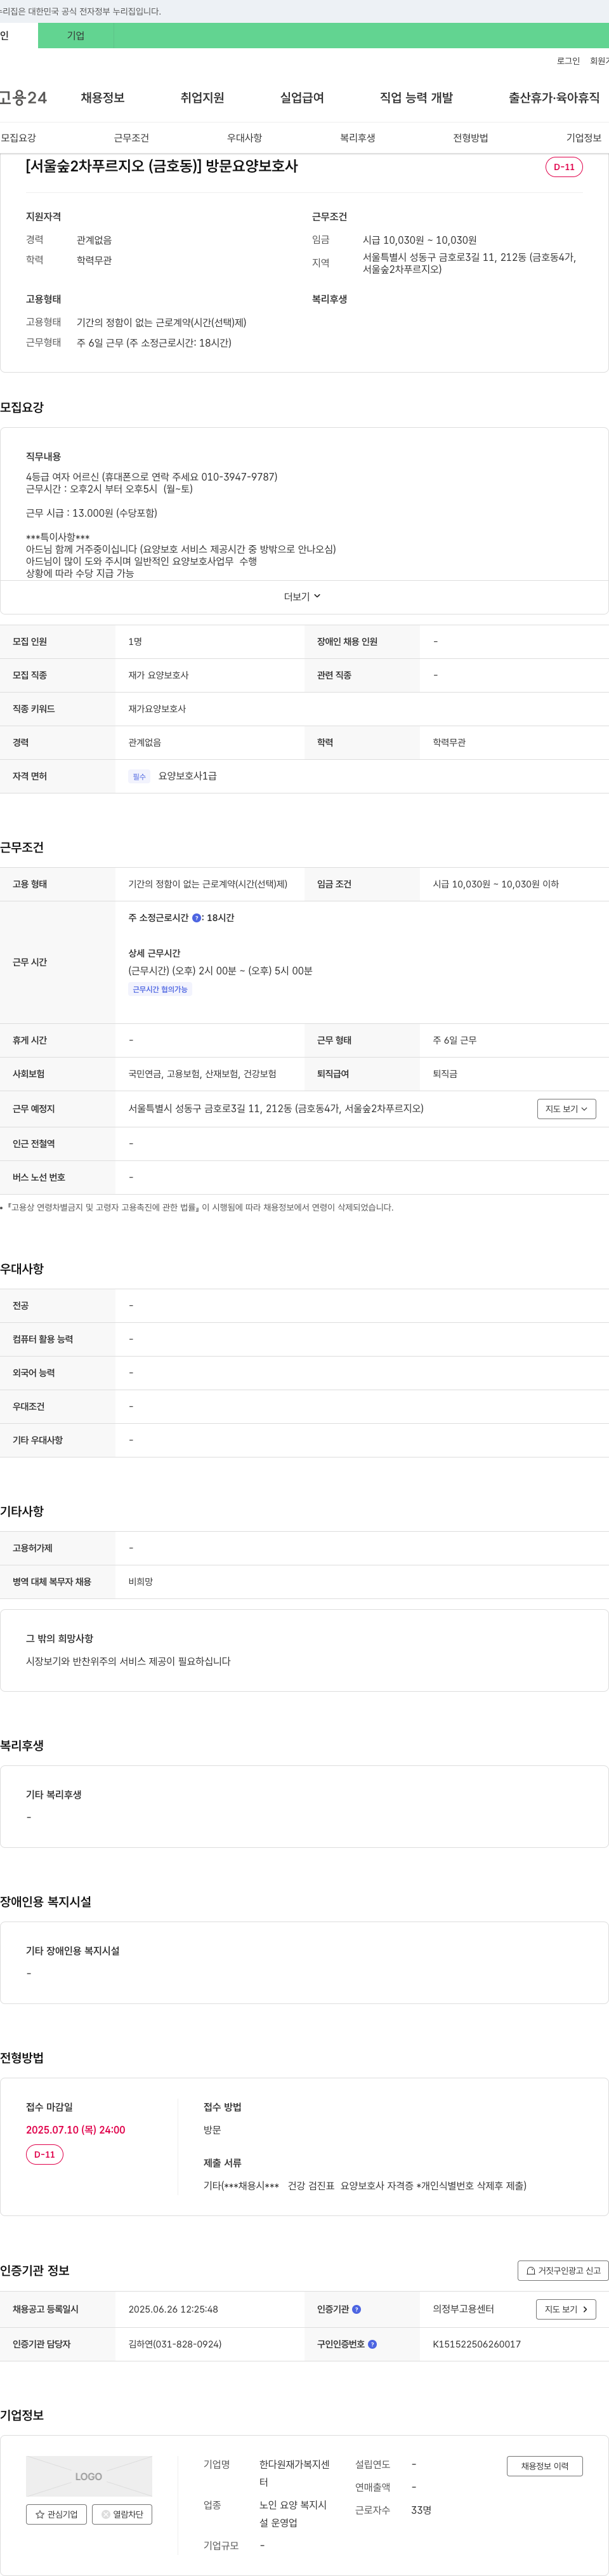609x2576 pixels.
Task: Click the 필수 badge beside 요양보호사1급
Action: point(139,776)
